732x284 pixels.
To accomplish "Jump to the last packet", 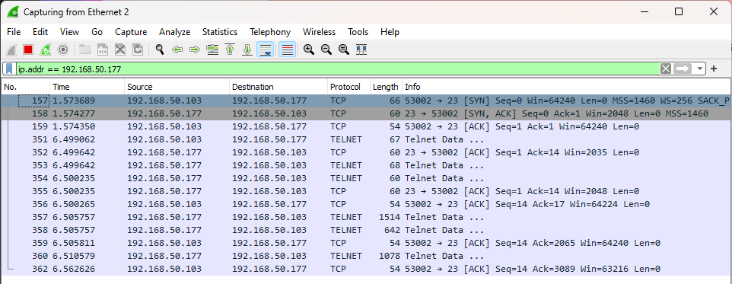I will pyautogui.click(x=247, y=49).
